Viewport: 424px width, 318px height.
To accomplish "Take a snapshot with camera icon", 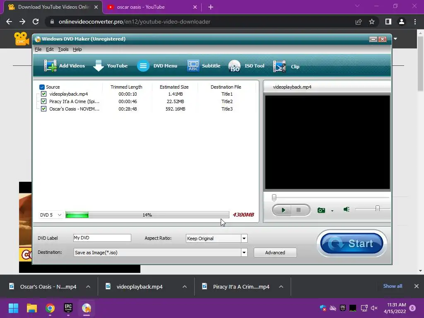I will pos(321,210).
